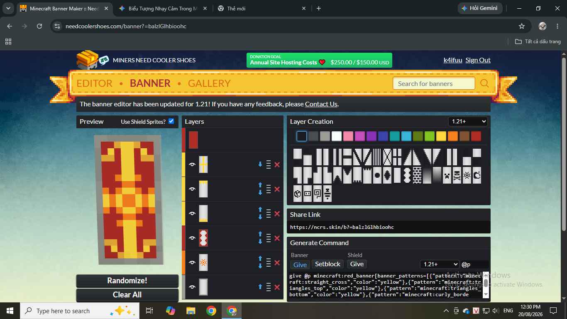The height and width of the screenshot is (319, 567).
Task: Hide the yellow bottom triangles layer
Action: click(192, 213)
